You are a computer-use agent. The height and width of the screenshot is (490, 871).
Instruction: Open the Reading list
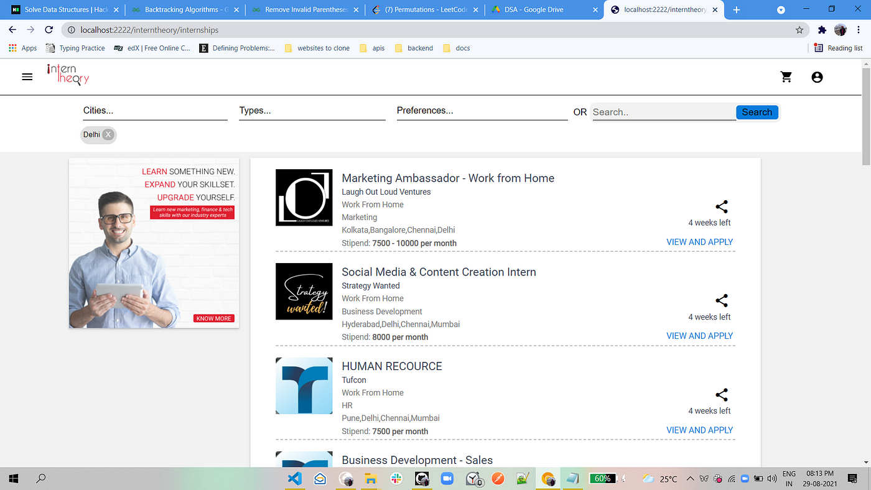[x=839, y=48]
